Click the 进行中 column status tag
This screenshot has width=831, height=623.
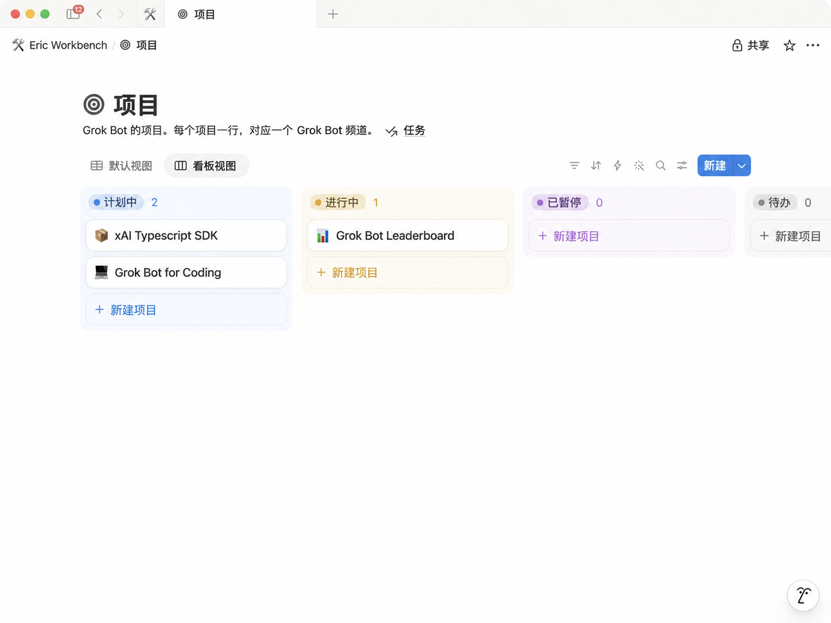click(337, 203)
